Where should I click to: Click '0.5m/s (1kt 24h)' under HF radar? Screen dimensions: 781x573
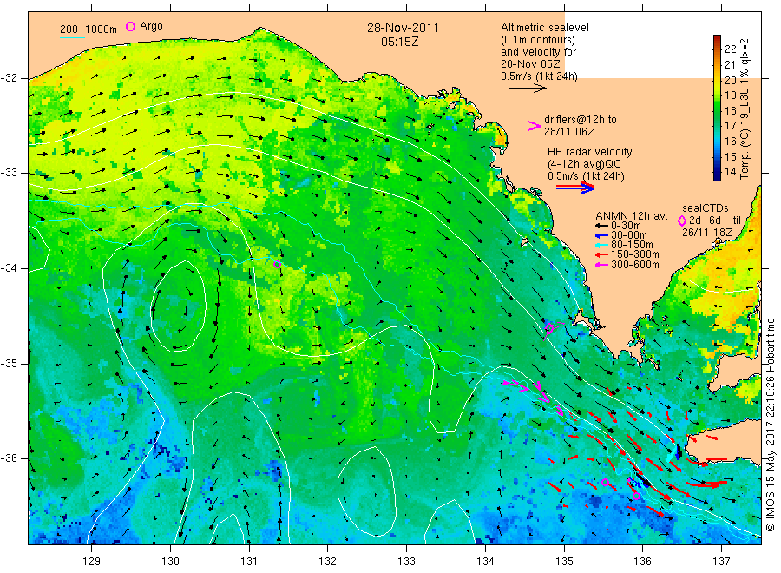click(587, 176)
